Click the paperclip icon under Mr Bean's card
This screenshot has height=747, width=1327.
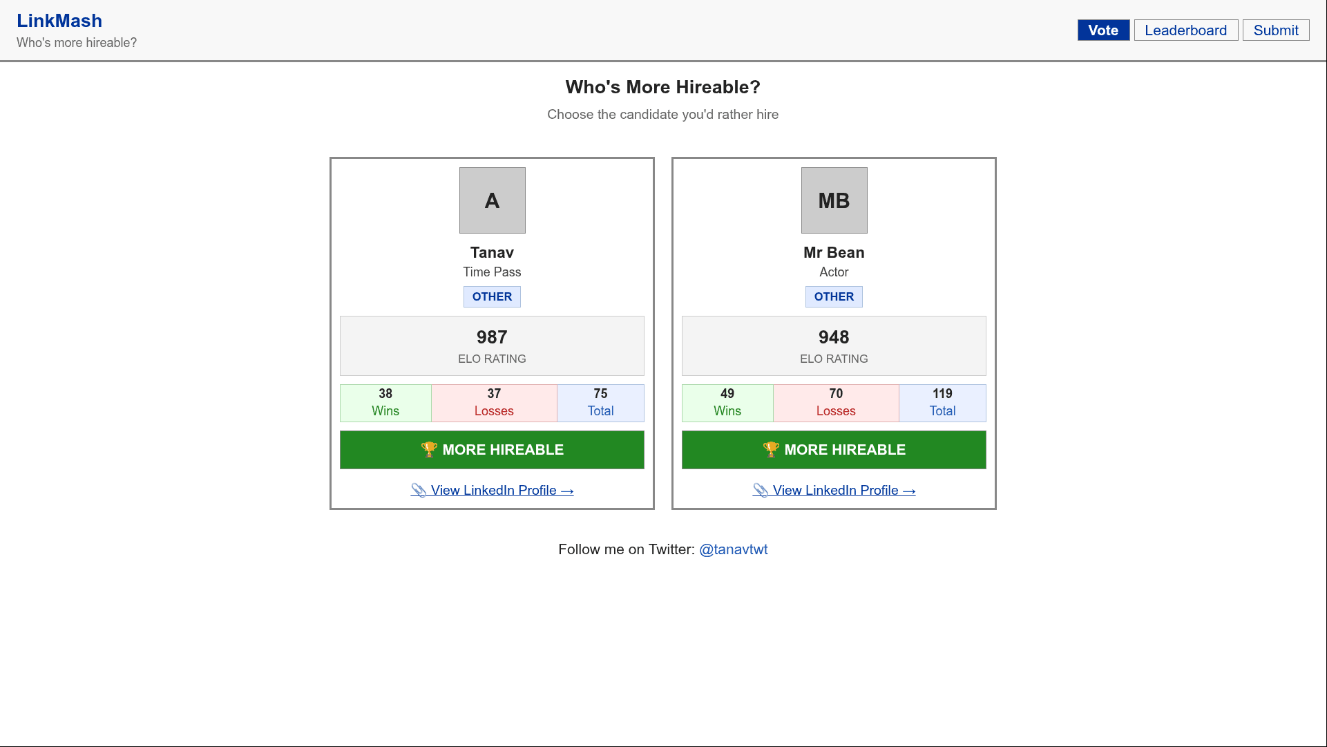(x=761, y=491)
